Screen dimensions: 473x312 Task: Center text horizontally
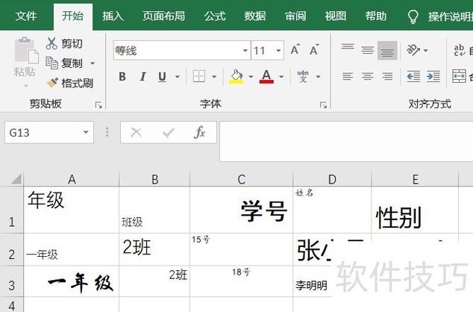(x=367, y=76)
